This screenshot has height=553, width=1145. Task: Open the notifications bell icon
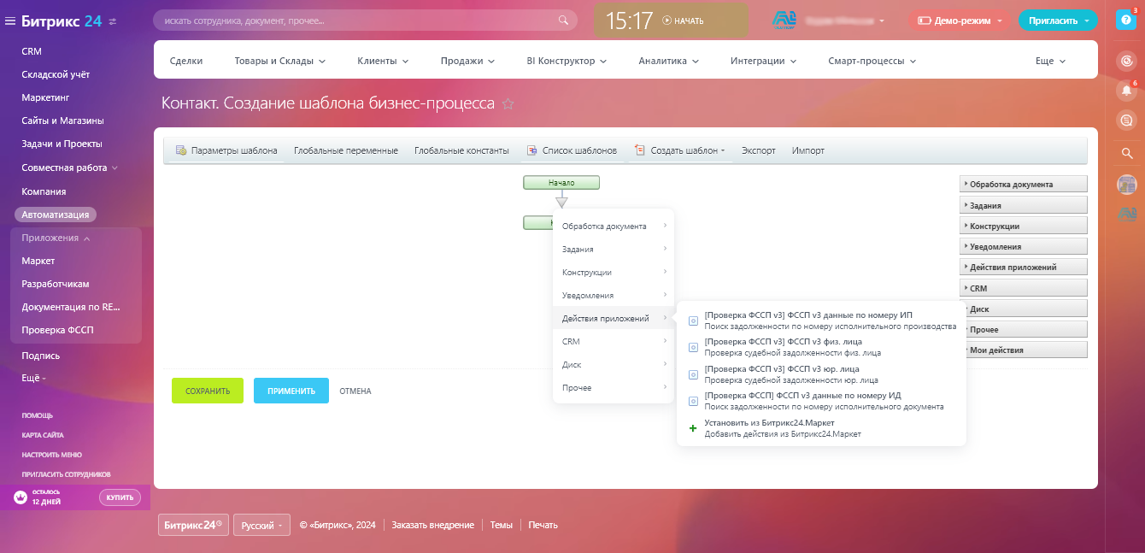pos(1126,90)
